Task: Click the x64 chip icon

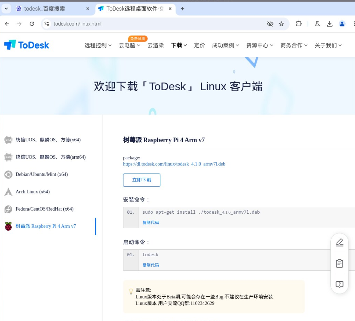Action: tap(8, 140)
